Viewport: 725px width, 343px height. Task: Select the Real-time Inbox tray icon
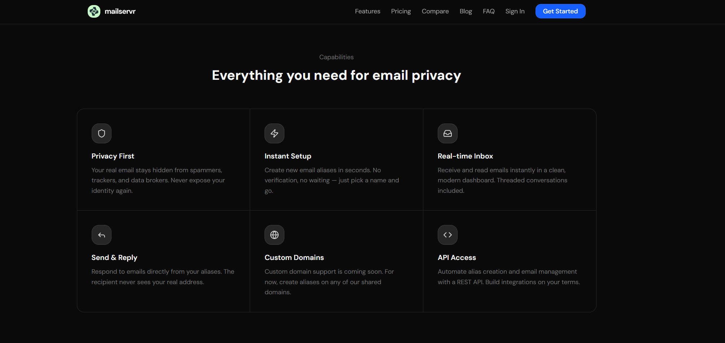447,133
